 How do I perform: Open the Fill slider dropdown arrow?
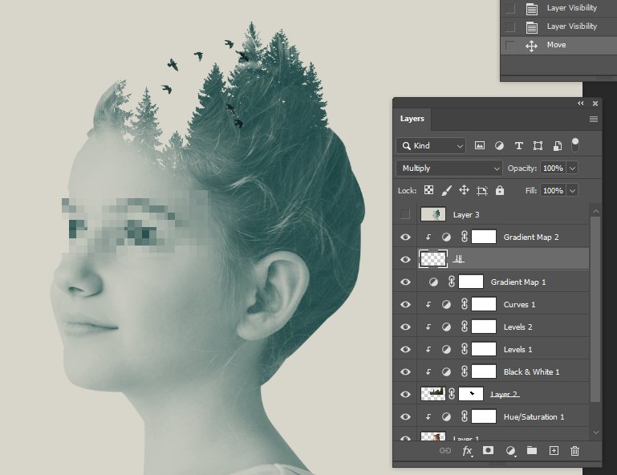pyautogui.click(x=573, y=190)
